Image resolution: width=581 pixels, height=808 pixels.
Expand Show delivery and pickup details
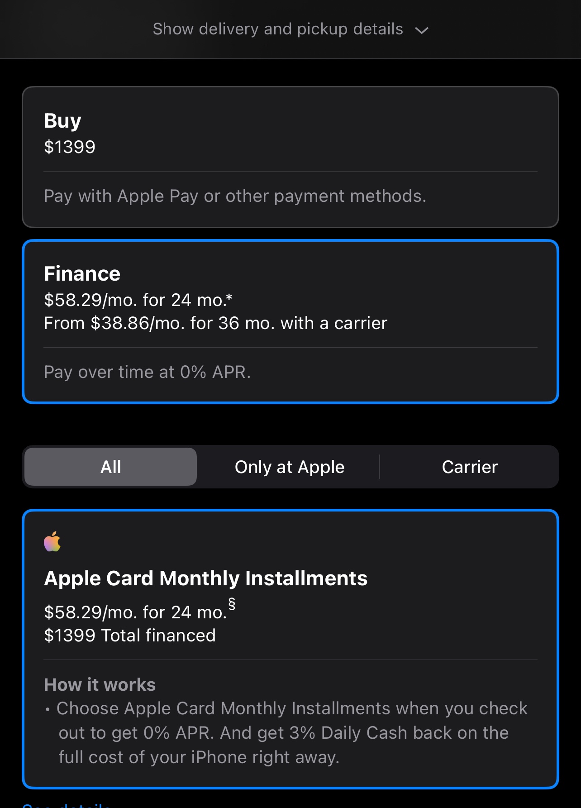(277, 29)
